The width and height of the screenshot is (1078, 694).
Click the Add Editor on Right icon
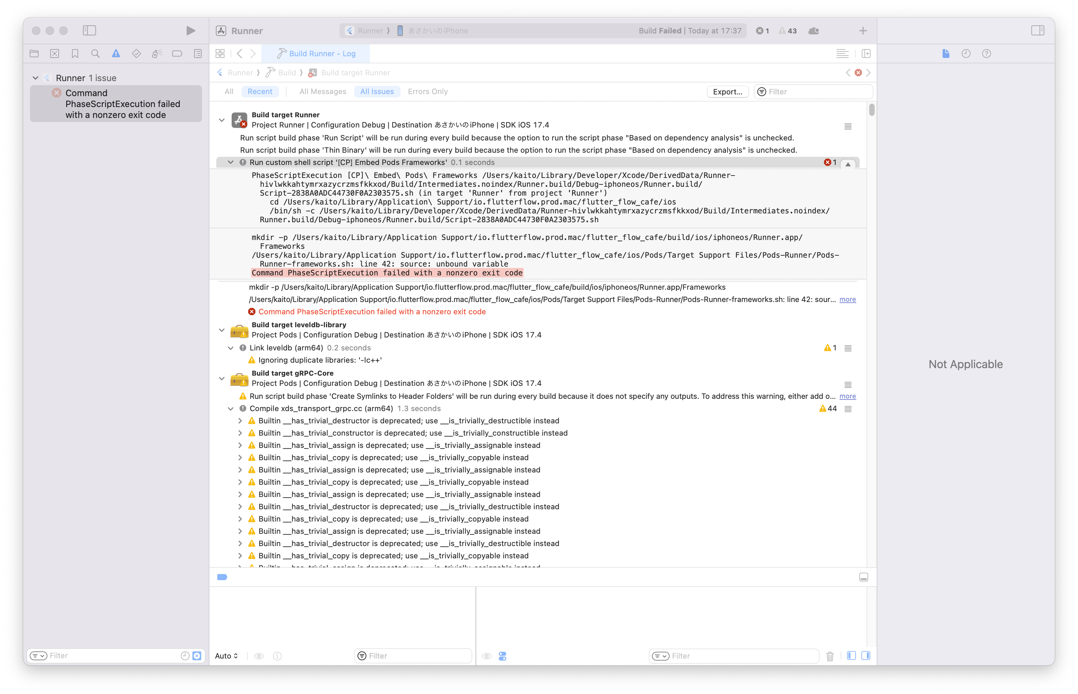click(866, 54)
